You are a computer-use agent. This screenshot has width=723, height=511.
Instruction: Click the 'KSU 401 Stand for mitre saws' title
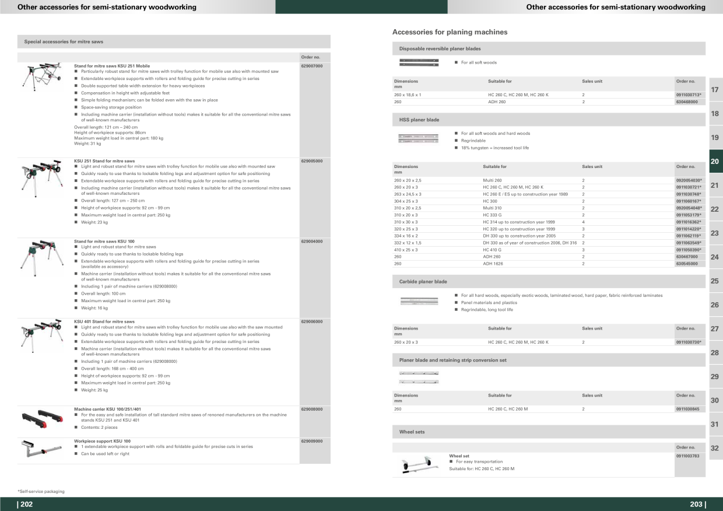point(104,321)
